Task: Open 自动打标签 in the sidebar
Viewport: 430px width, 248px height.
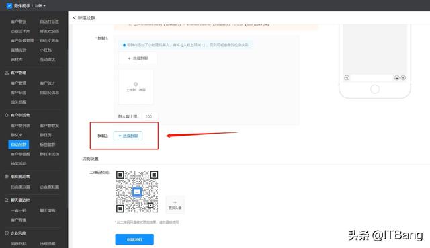Action: pyautogui.click(x=49, y=22)
